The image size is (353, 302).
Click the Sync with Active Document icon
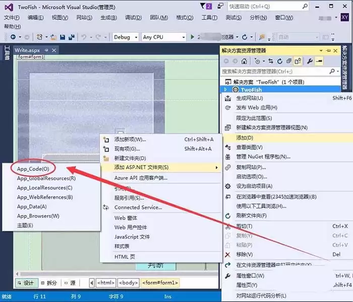(x=270, y=61)
